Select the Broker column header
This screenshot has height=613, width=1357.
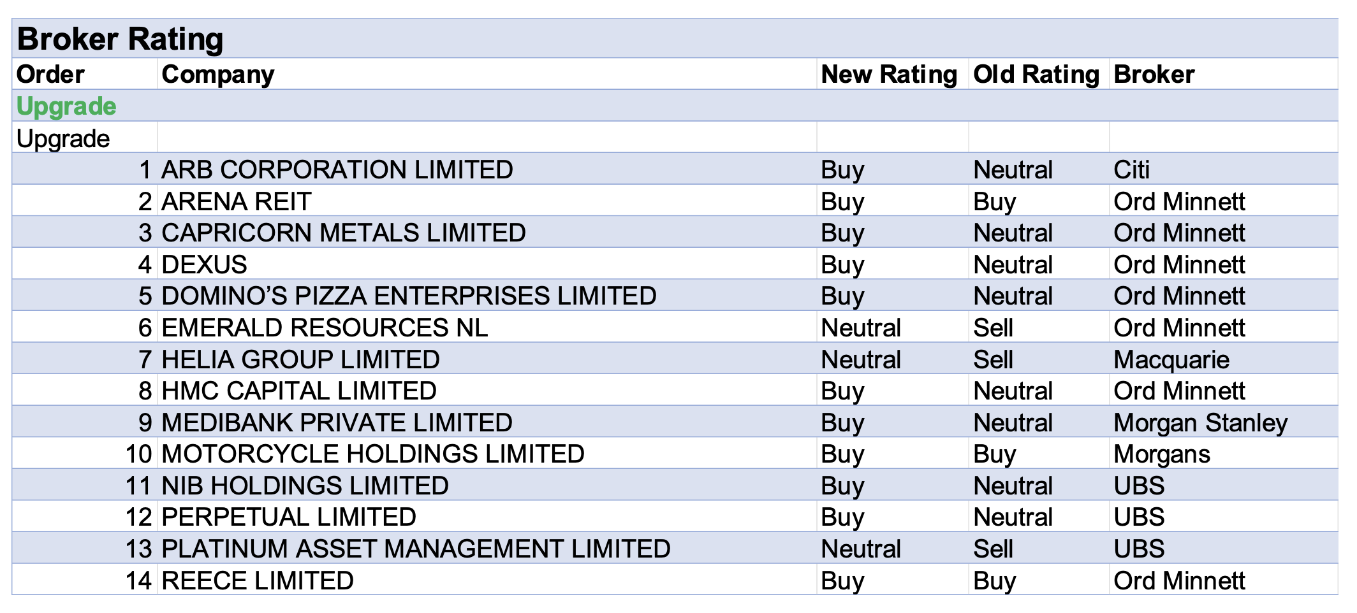[1154, 75]
